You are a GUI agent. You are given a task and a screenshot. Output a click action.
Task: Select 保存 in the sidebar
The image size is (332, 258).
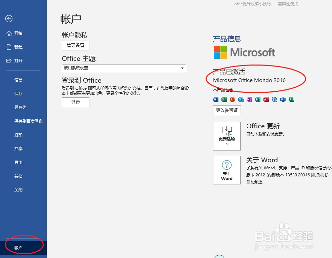[x=18, y=93]
